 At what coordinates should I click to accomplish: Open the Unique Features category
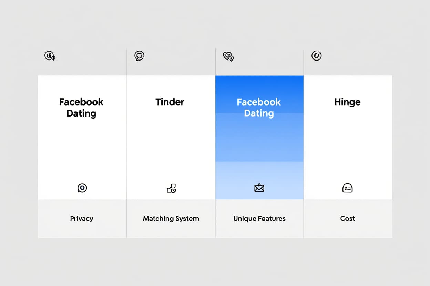[259, 218]
